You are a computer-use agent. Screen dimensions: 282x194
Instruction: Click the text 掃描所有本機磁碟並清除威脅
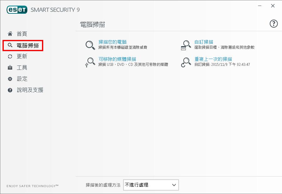(x=123, y=47)
